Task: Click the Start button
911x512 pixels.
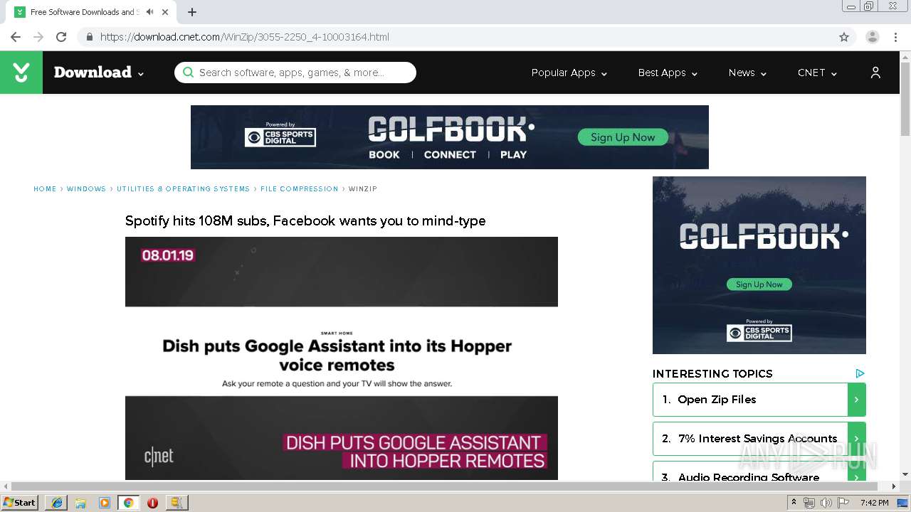Action: tap(20, 503)
